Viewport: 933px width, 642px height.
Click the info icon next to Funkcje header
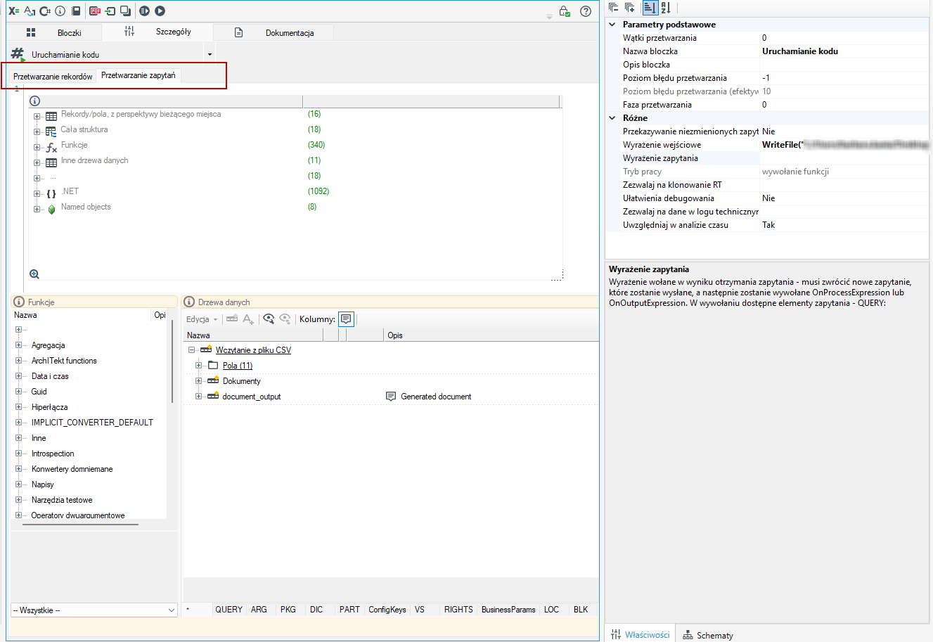coord(19,302)
